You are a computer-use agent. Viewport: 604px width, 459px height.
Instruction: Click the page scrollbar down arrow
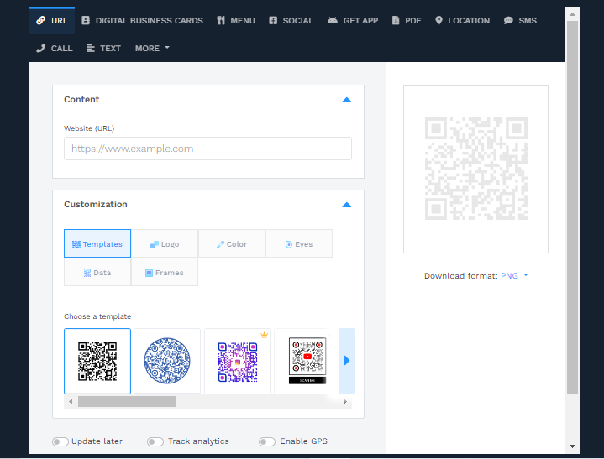[x=572, y=446]
